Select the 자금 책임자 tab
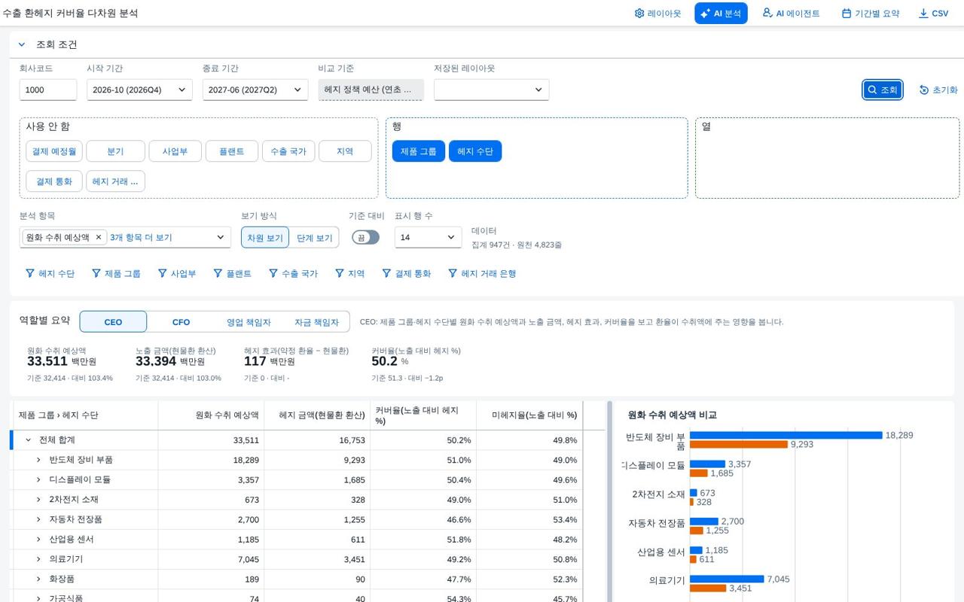 coord(316,322)
